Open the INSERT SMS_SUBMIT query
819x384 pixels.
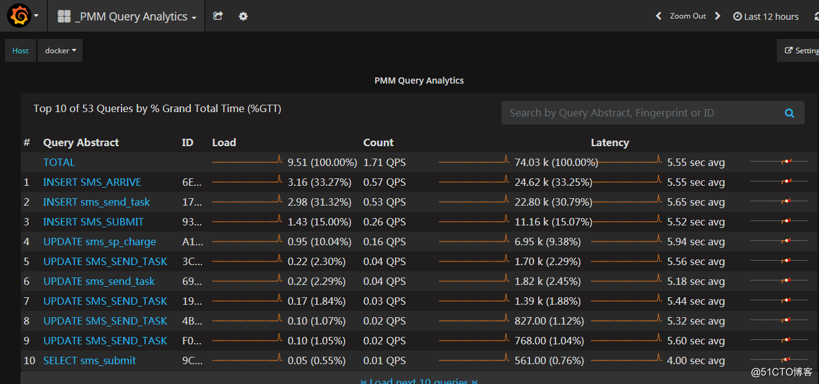tap(94, 222)
